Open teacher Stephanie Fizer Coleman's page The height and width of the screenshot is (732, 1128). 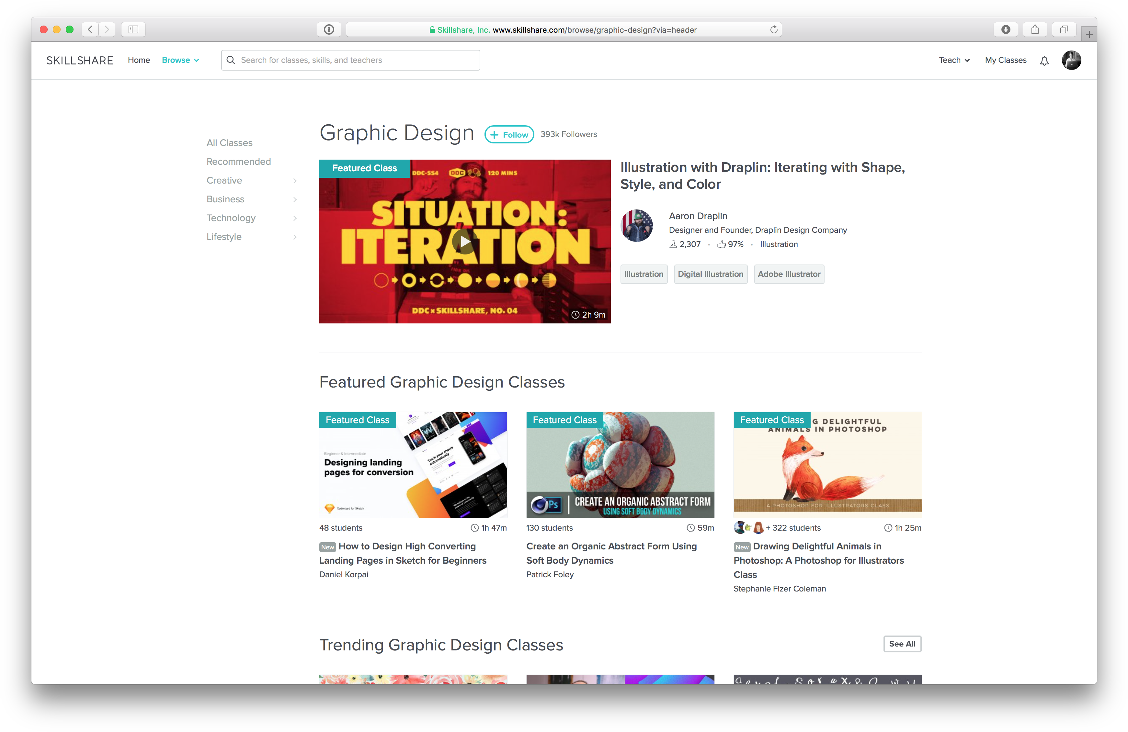tap(780, 589)
